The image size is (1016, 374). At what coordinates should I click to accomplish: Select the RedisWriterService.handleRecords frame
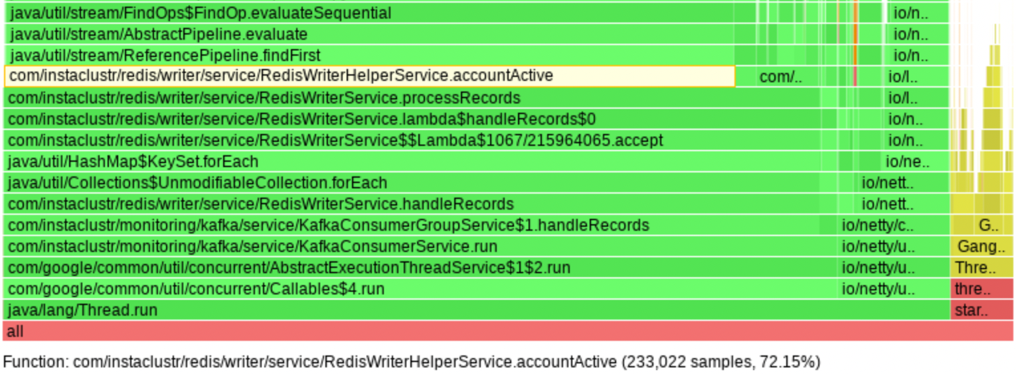pyautogui.click(x=430, y=204)
